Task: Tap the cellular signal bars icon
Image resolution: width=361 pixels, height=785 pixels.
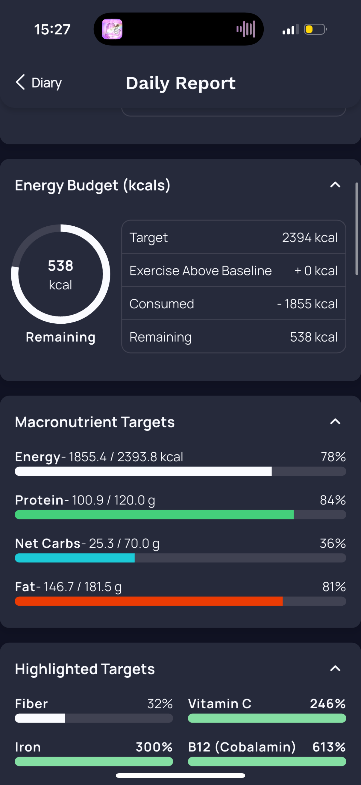Action: coord(290,30)
